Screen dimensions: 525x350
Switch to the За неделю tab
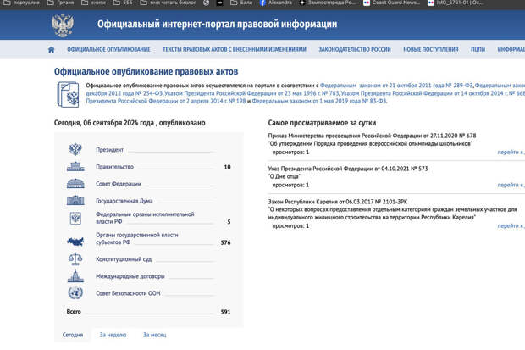pos(113,335)
